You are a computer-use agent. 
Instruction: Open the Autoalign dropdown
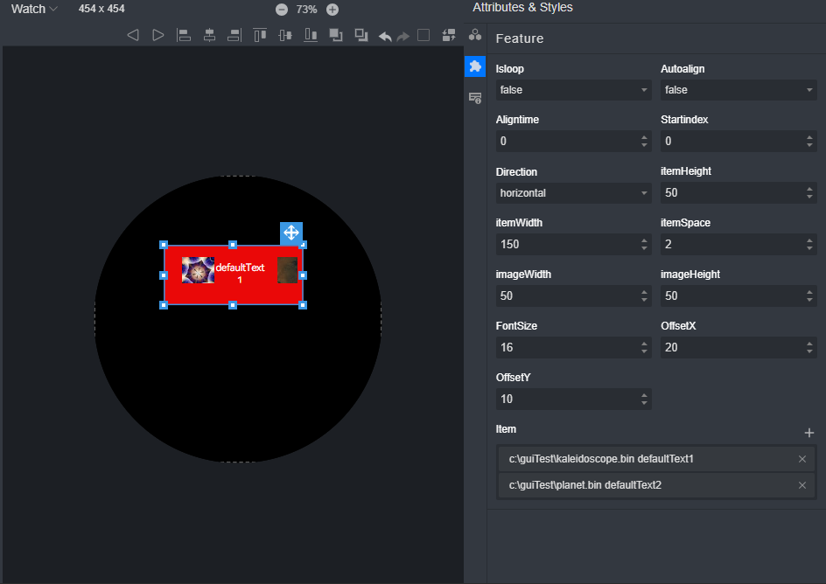coord(738,90)
